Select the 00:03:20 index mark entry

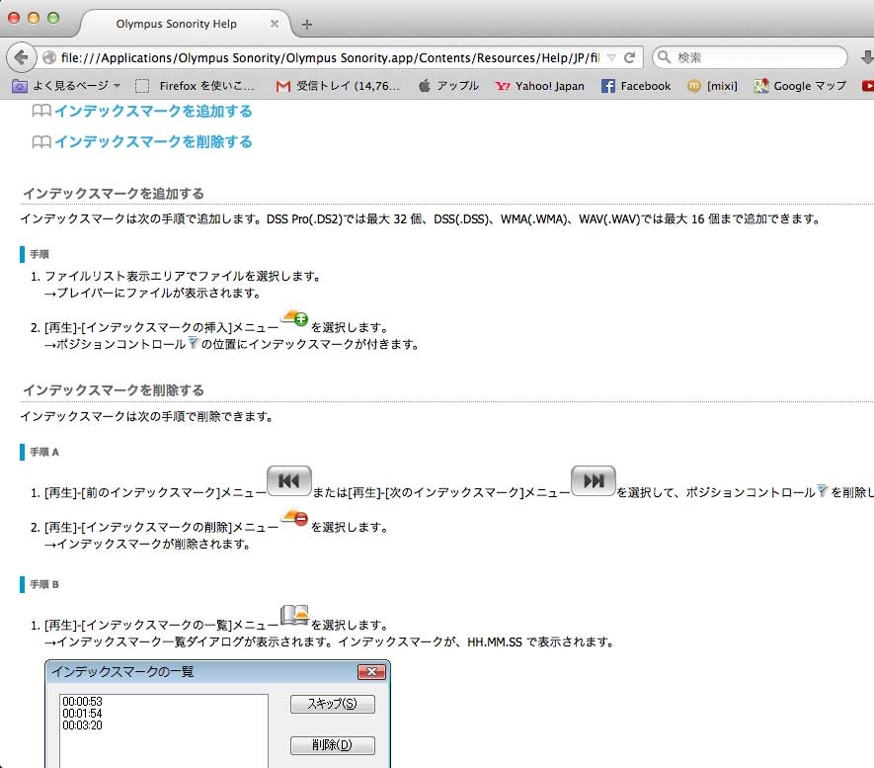click(83, 725)
